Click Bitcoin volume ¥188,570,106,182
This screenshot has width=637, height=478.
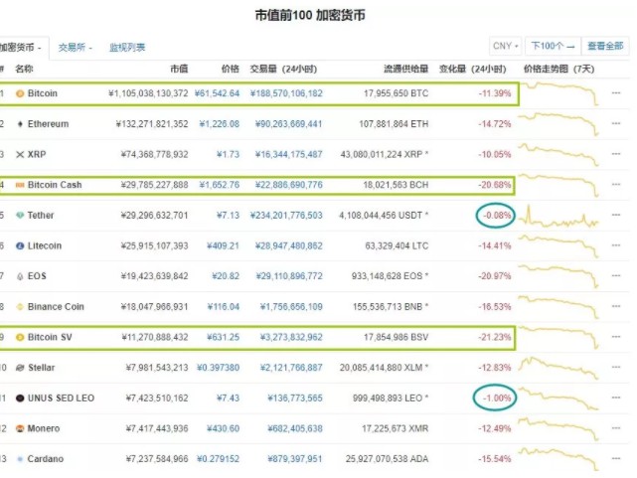tap(286, 93)
